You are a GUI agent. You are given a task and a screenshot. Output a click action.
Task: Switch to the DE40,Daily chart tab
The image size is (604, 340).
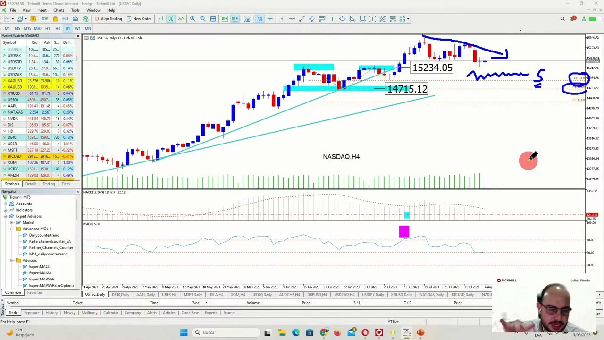(120, 295)
